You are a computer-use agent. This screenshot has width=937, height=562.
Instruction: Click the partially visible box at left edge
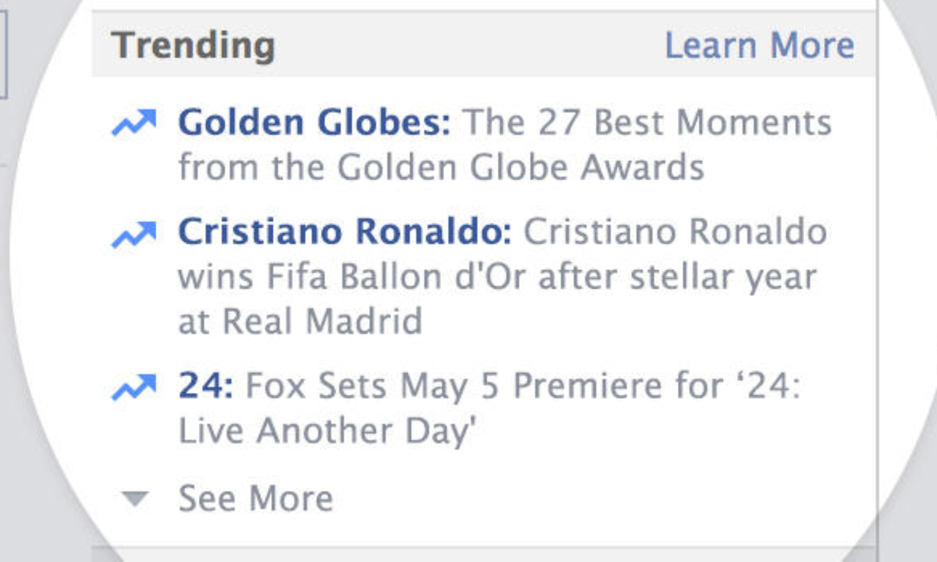pos(3,56)
